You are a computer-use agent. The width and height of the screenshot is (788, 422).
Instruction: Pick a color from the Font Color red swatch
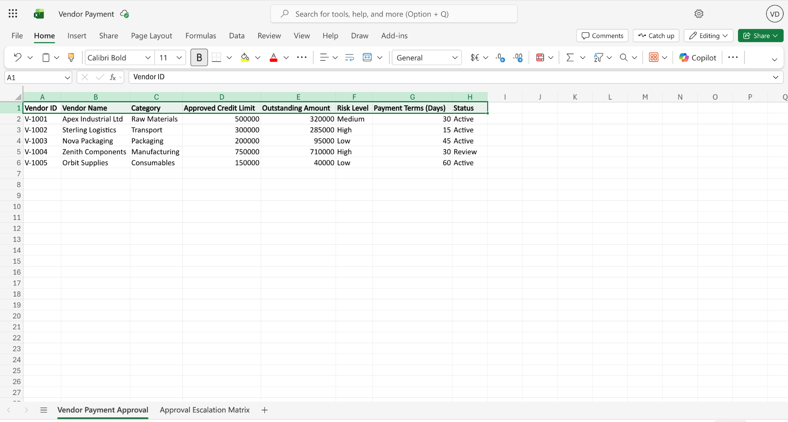coord(273,57)
